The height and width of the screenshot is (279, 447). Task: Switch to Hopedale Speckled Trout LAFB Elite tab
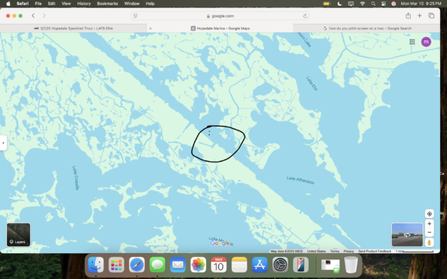[x=73, y=28]
